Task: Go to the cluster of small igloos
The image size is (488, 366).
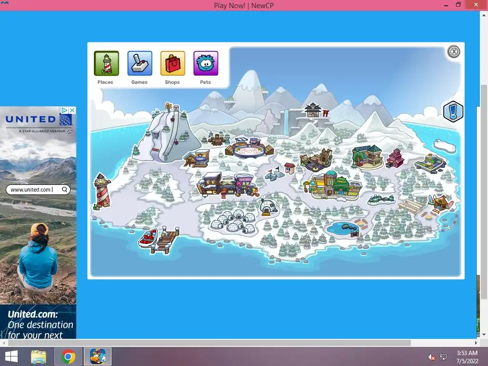Action: [233, 222]
